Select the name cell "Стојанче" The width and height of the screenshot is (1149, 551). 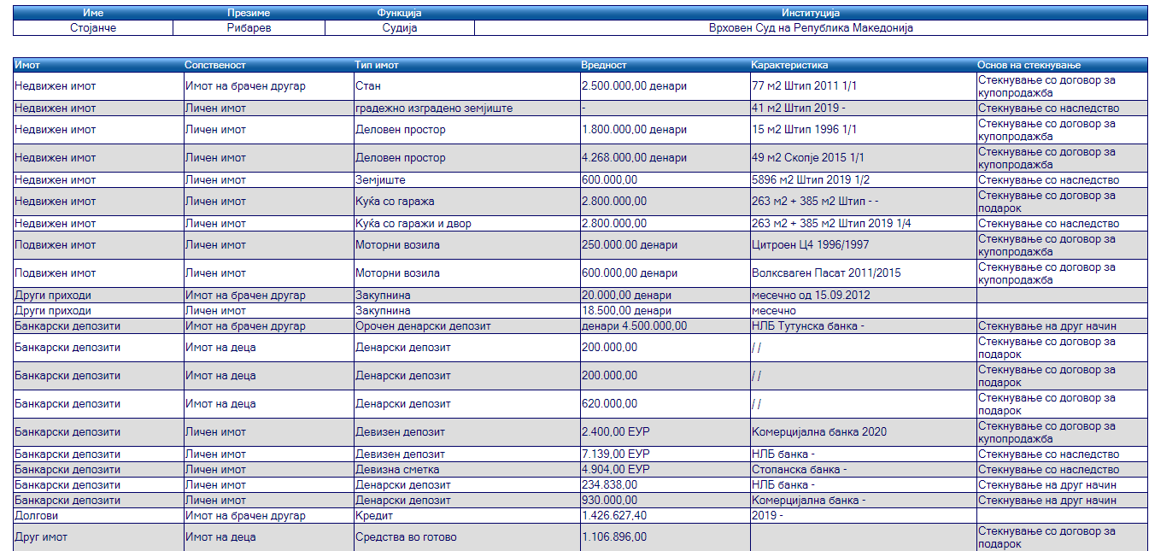(93, 27)
